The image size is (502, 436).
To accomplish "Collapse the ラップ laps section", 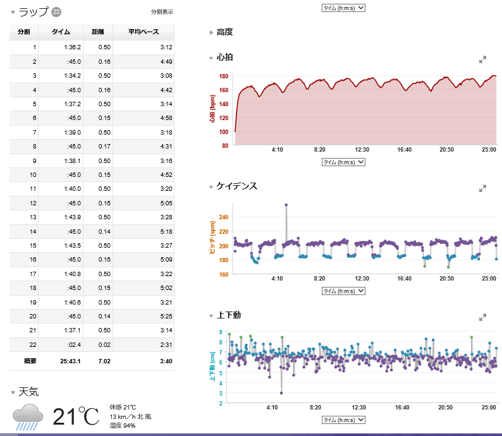I will [13, 12].
